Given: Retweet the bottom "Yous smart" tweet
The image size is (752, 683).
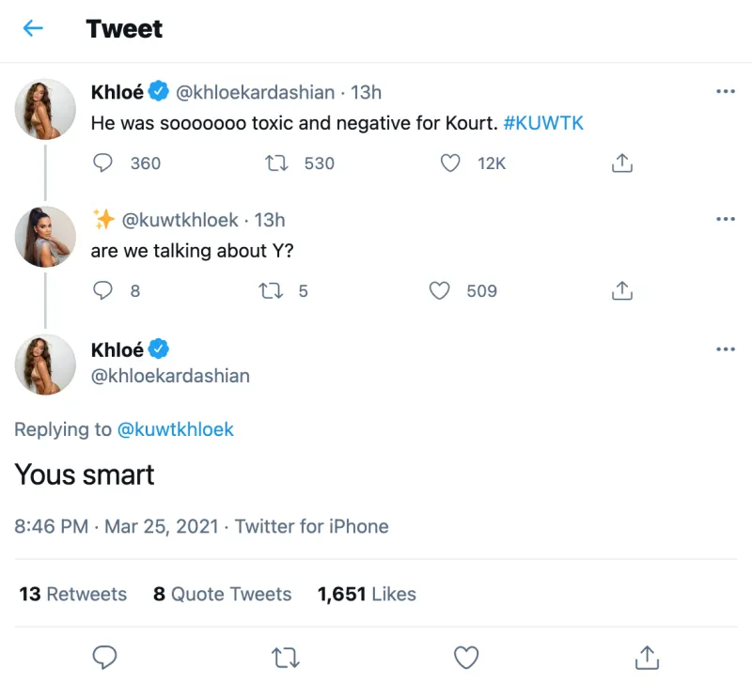Looking at the screenshot, I should click(x=285, y=658).
